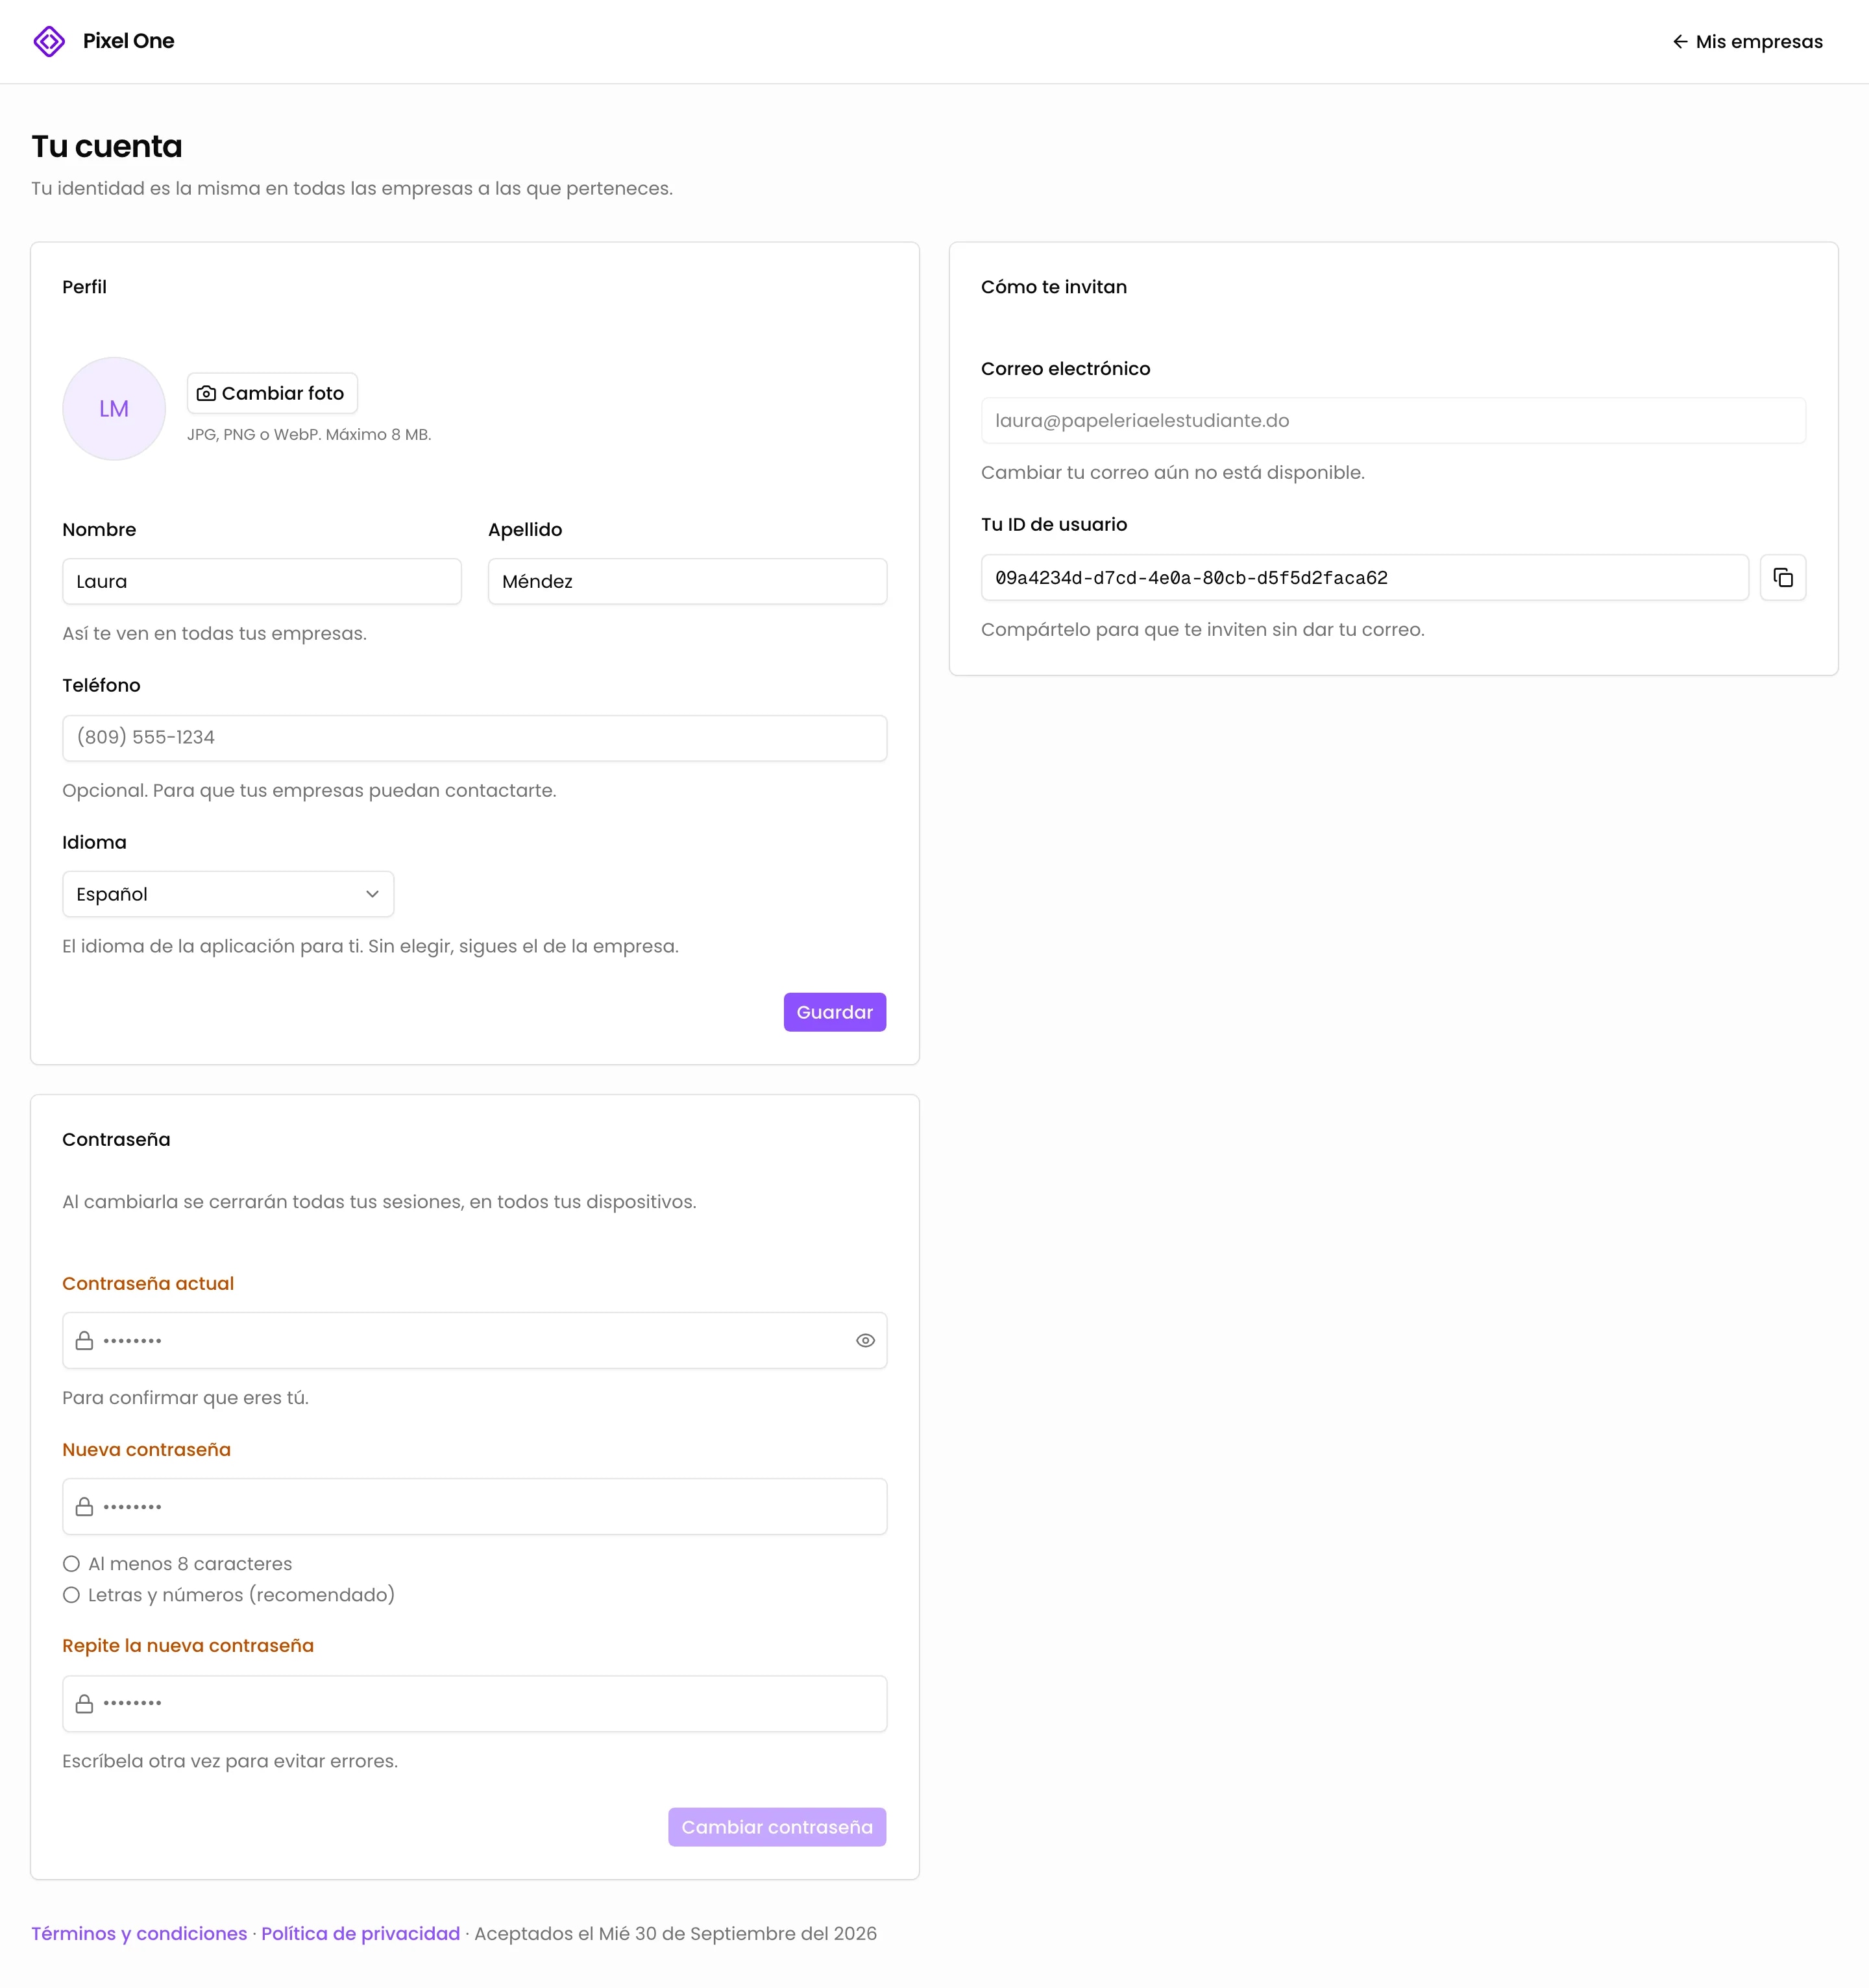Click 'Escríbela otra vez para evitar errores.' hint
Screen dimensions: 1869x1988
click(x=230, y=1761)
